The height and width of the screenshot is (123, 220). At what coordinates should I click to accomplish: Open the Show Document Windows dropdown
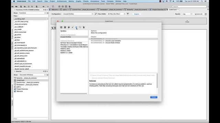point(32,75)
